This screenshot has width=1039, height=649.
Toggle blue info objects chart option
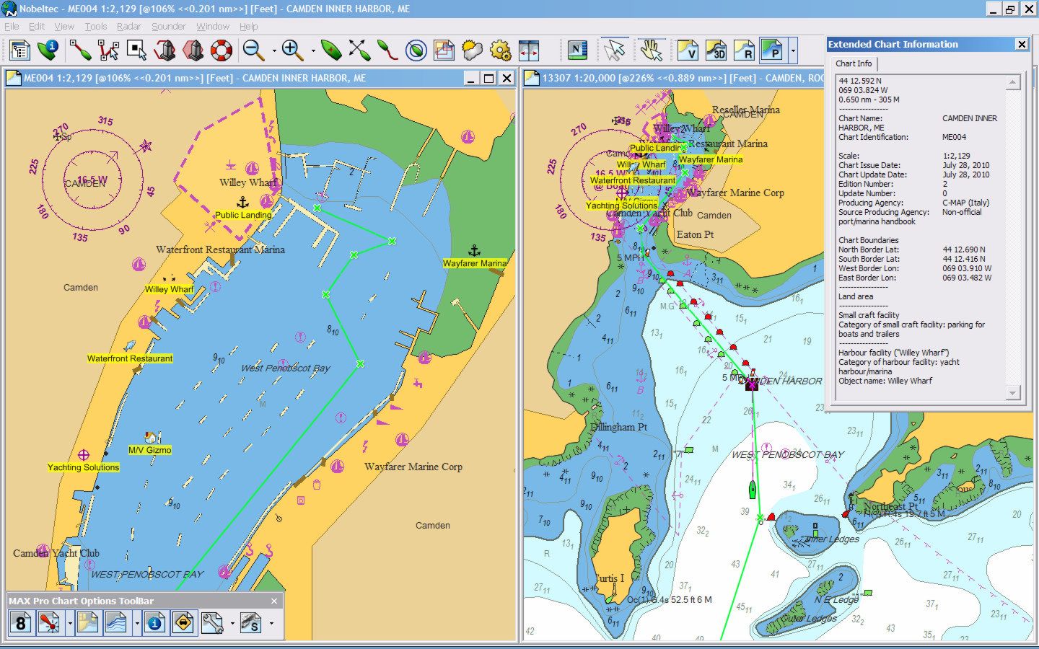(x=154, y=623)
